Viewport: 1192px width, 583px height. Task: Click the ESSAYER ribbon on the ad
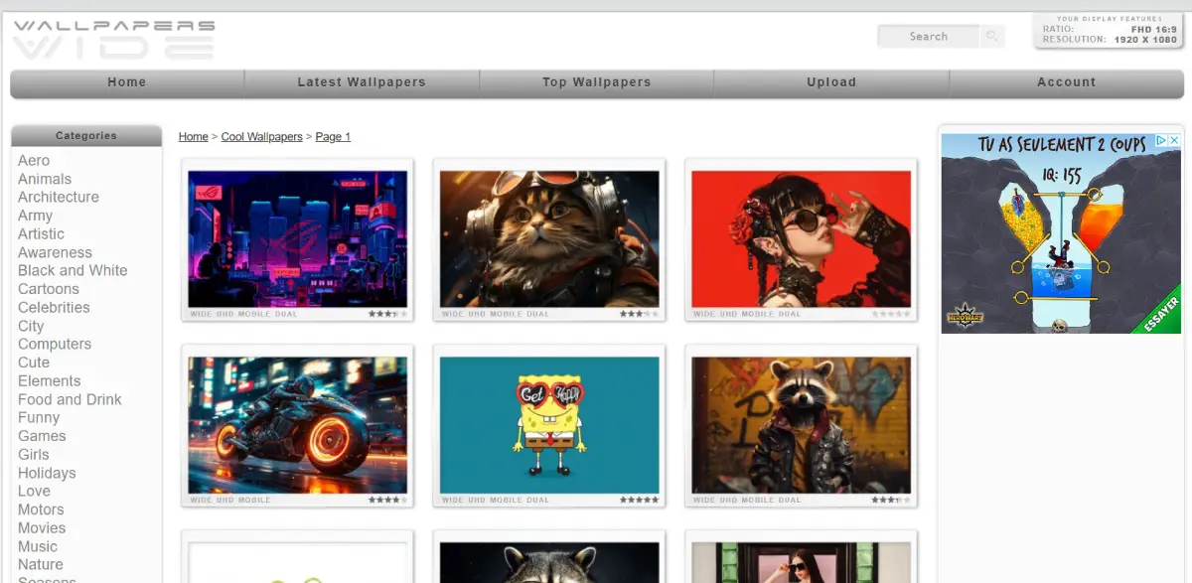pyautogui.click(x=1158, y=311)
